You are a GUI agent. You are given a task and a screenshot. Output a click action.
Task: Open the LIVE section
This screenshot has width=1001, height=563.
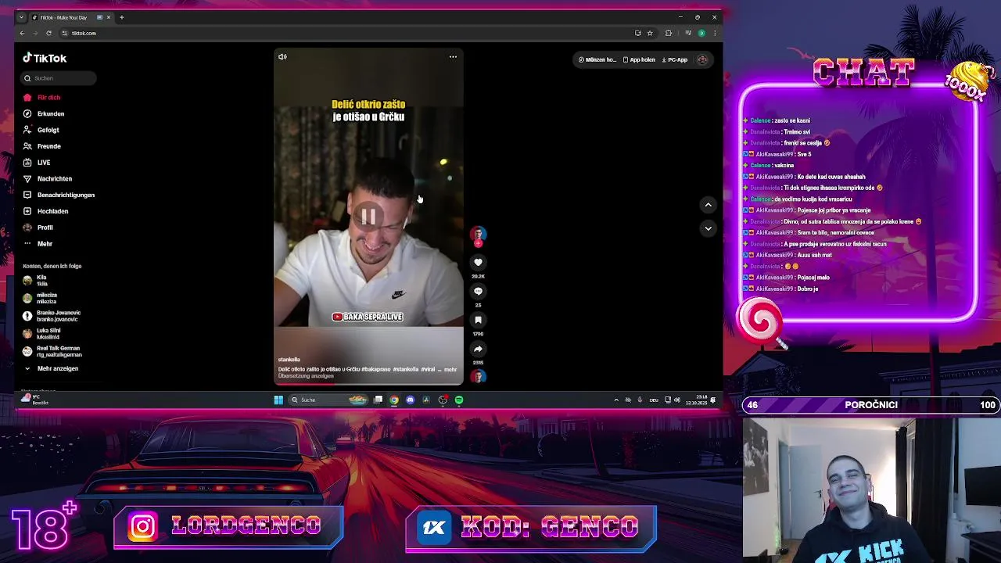37,163
